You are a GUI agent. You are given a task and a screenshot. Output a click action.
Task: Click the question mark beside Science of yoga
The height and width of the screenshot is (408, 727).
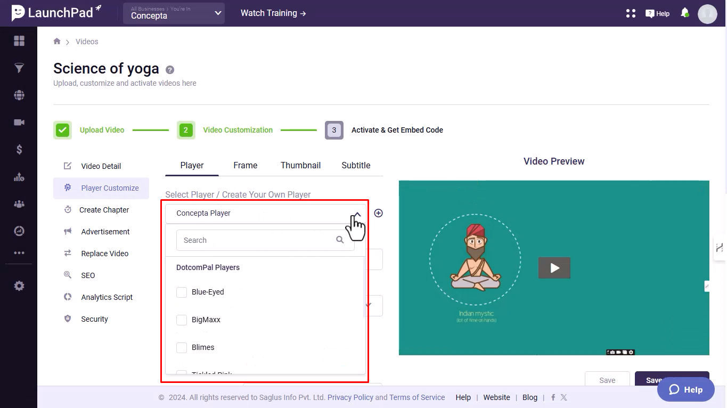(x=170, y=69)
